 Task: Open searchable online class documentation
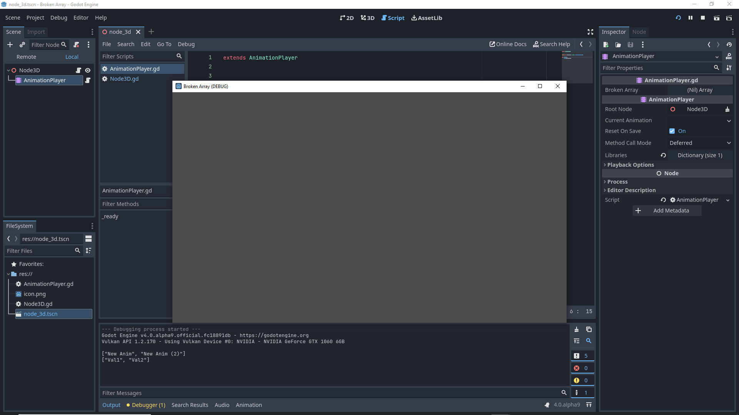pos(552,44)
